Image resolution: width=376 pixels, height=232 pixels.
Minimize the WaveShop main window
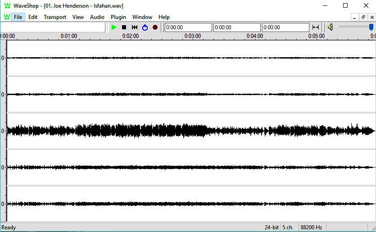click(325, 5)
